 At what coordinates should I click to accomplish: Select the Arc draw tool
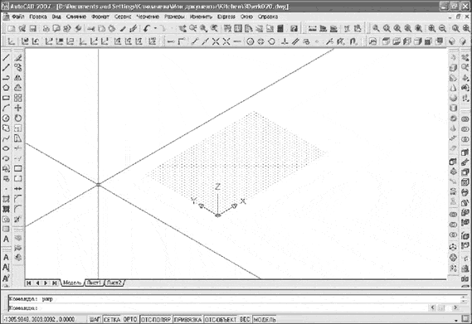click(6, 108)
